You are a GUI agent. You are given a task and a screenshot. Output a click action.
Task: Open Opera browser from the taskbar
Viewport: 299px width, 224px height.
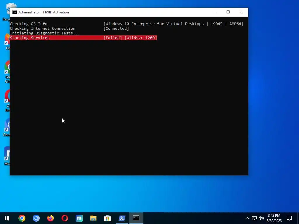(x=65, y=218)
